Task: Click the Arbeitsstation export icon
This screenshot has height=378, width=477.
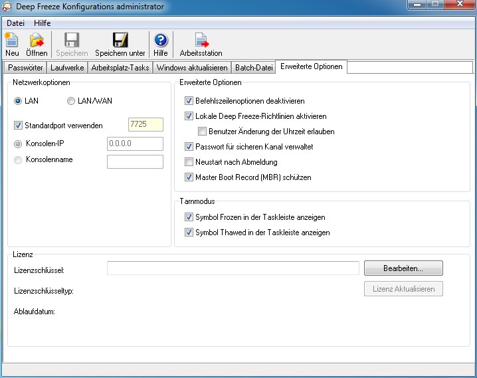Action: coord(201,40)
